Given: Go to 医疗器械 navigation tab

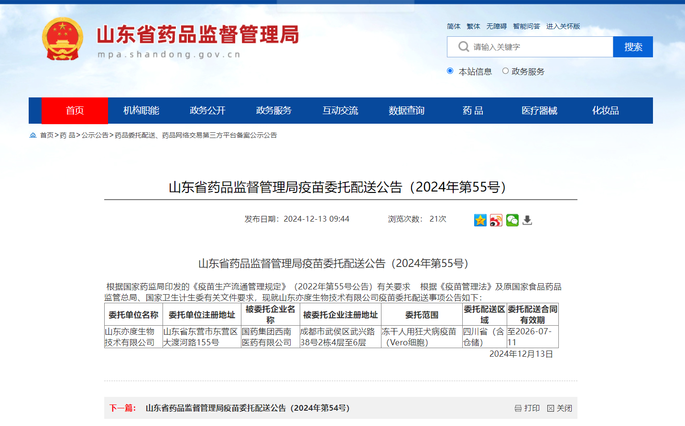Looking at the screenshot, I should point(539,111).
